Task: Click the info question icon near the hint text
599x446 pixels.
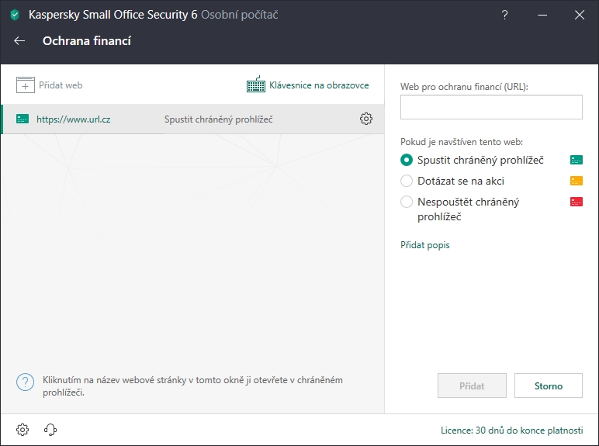Action: (x=26, y=382)
